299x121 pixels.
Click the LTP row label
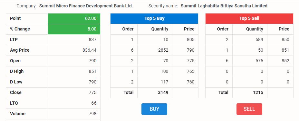(14, 39)
